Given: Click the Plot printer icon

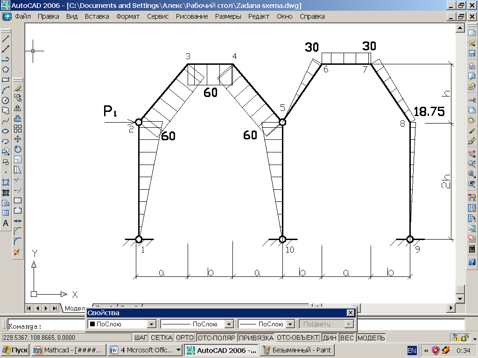Looking at the screenshot, I should (472, 66).
